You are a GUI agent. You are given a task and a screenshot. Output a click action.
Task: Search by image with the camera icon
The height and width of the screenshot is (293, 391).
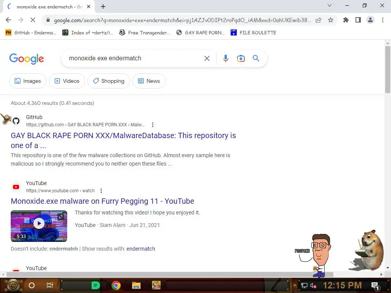pos(241,58)
